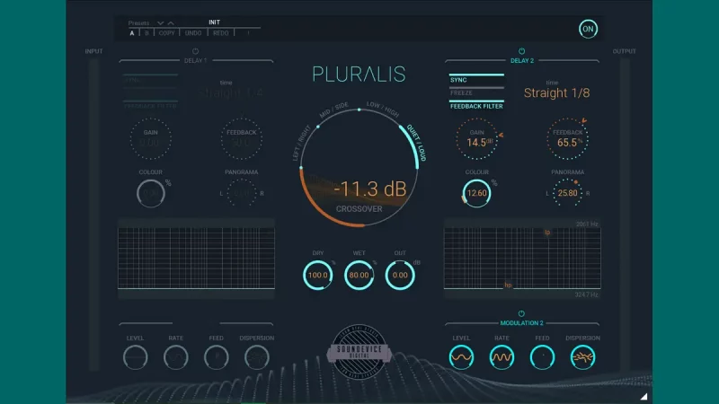This screenshot has height=404, width=719.
Task: Click the Delay 2 Colour knob
Action: point(476,192)
